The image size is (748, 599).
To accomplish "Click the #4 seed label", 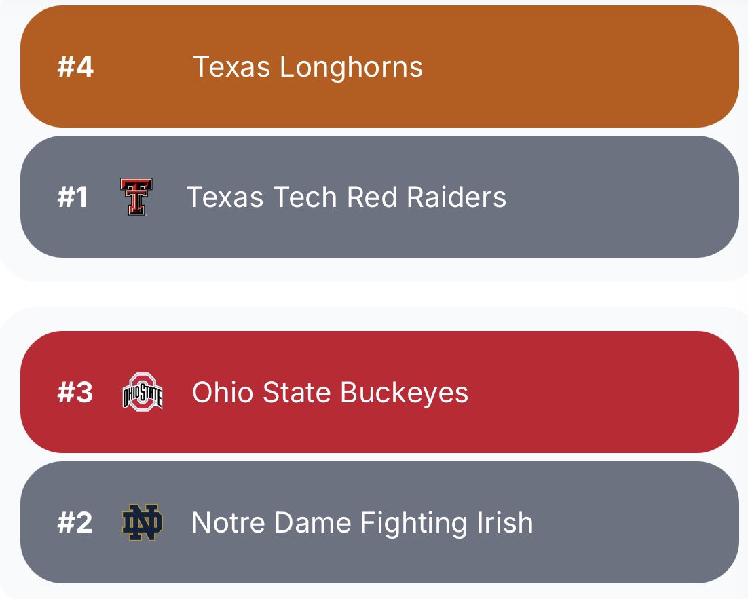I will (x=75, y=67).
